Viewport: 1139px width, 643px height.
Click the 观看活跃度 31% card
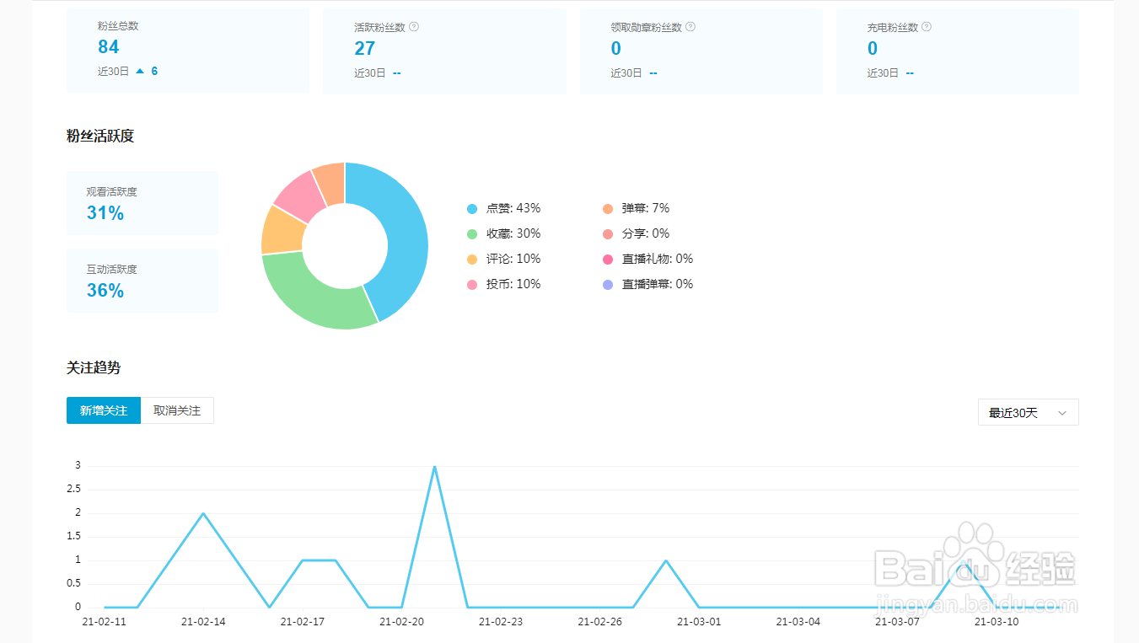click(142, 203)
